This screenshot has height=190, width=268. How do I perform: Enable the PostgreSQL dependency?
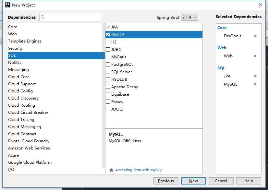pos(108,65)
